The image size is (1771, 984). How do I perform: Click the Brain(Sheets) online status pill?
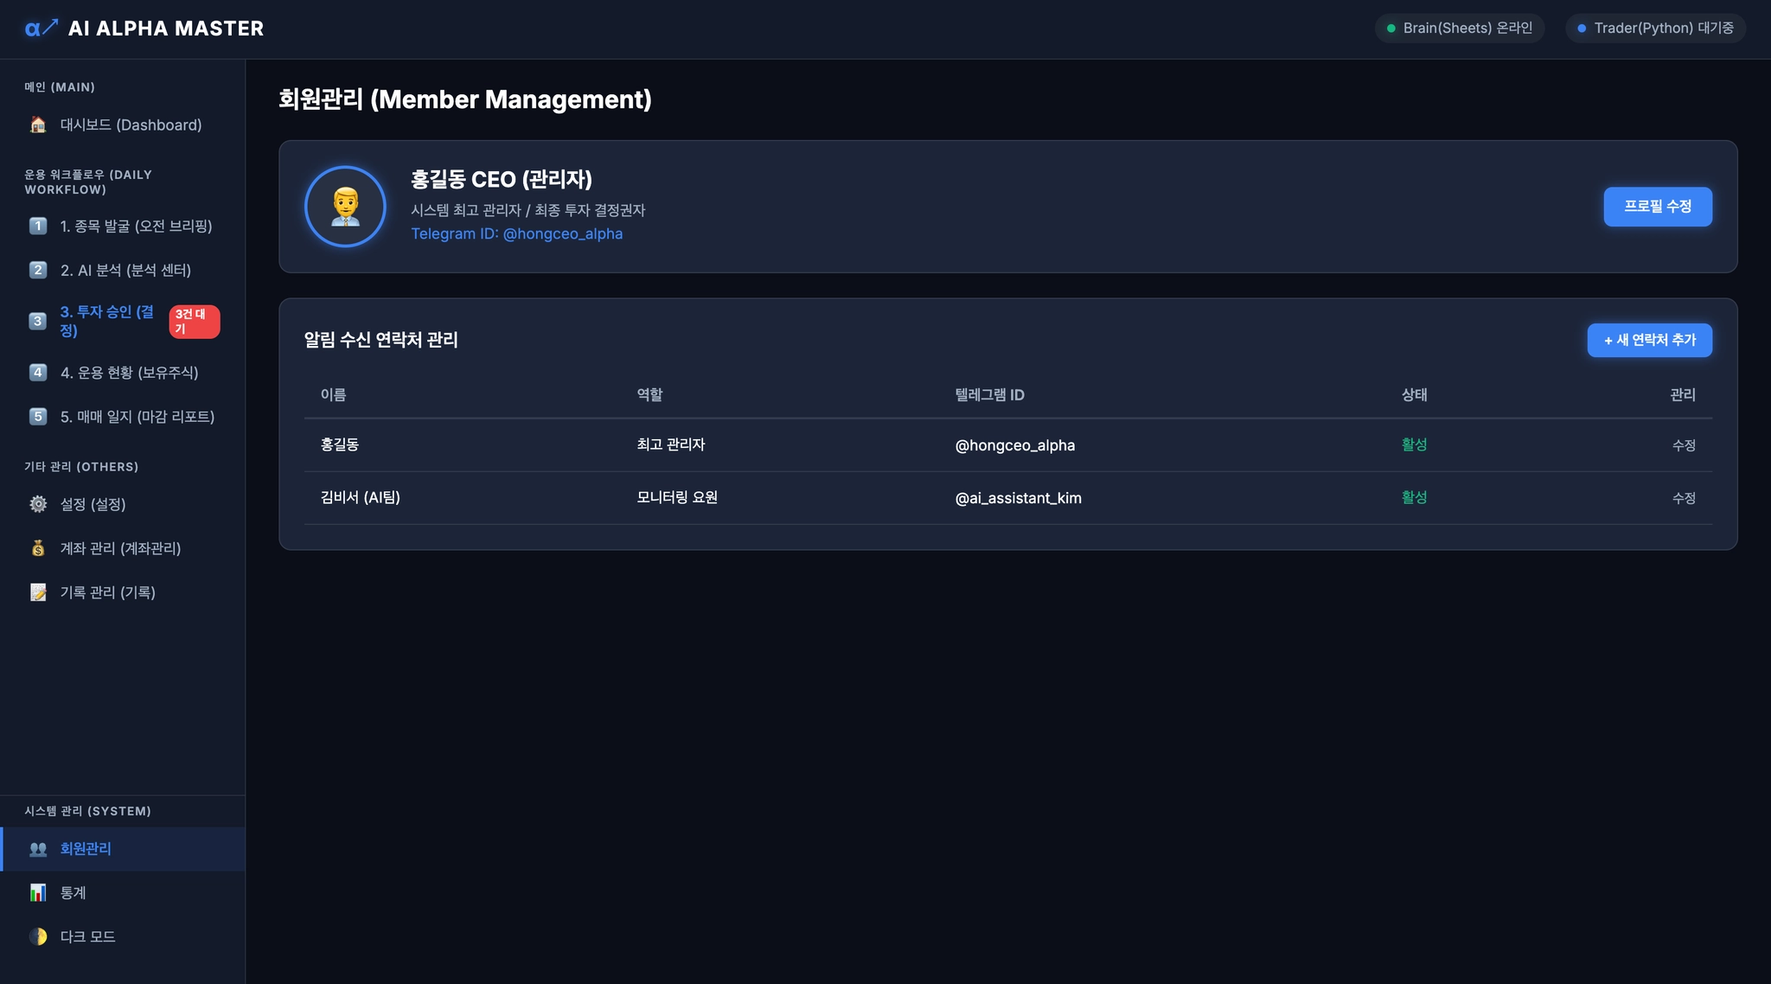[1459, 29]
